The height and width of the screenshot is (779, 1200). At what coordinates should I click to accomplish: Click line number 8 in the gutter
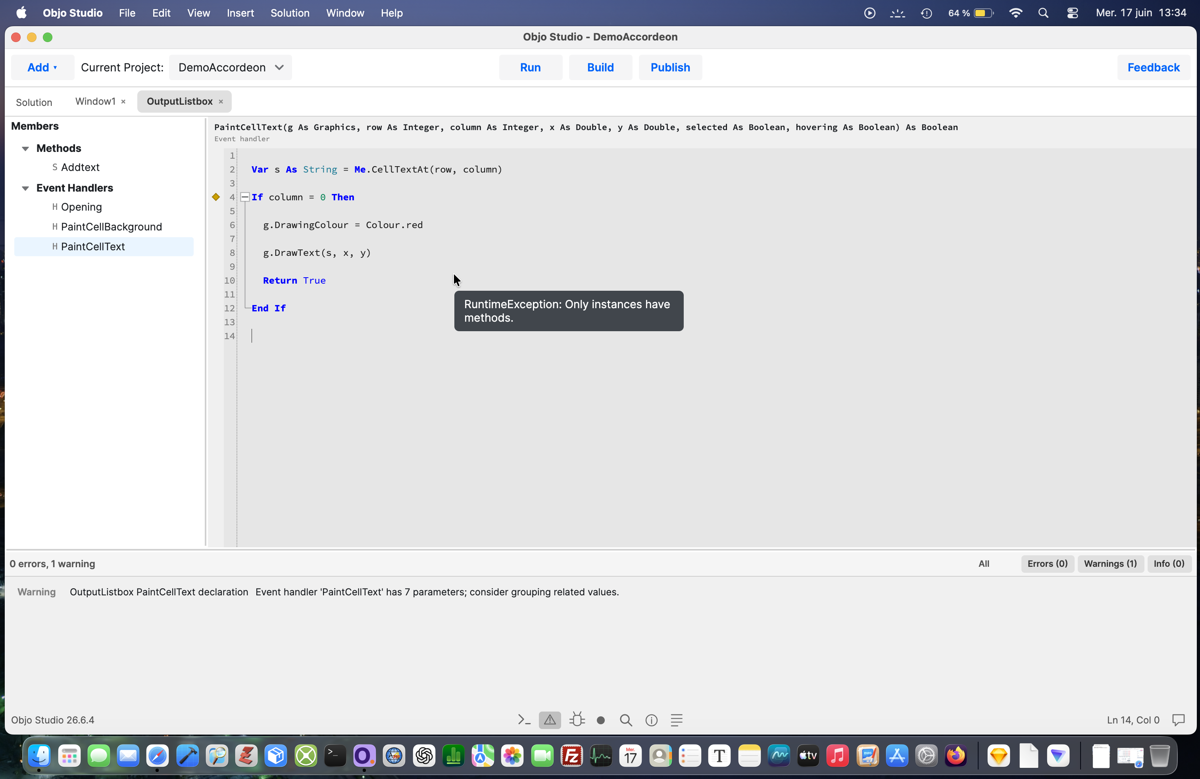click(232, 253)
